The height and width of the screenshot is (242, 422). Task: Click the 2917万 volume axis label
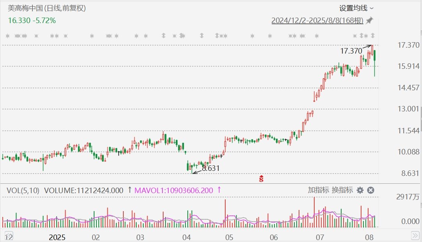pyautogui.click(x=408, y=197)
